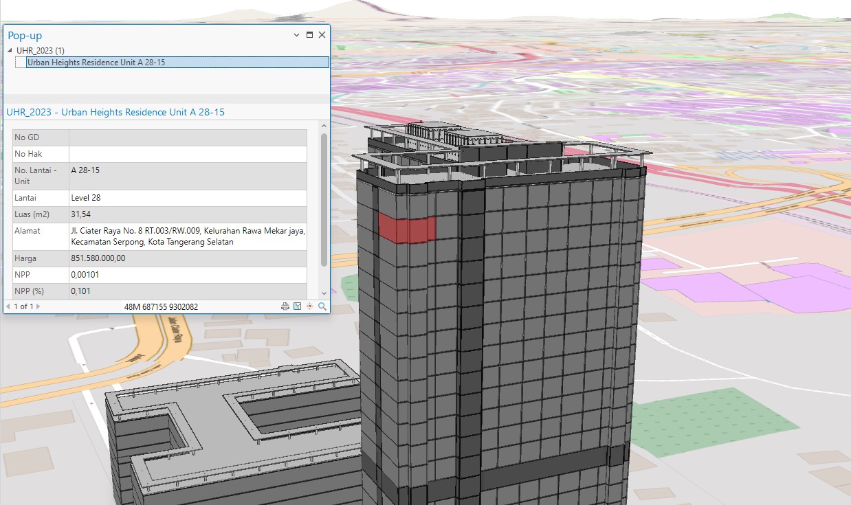Click the empty No Hak value cell
851x505 pixels.
pyautogui.click(x=188, y=154)
